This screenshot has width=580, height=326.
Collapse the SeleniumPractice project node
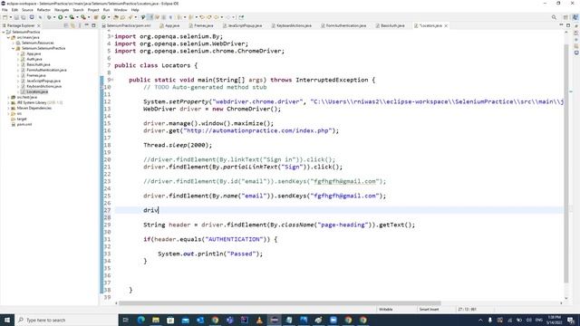point(4,33)
